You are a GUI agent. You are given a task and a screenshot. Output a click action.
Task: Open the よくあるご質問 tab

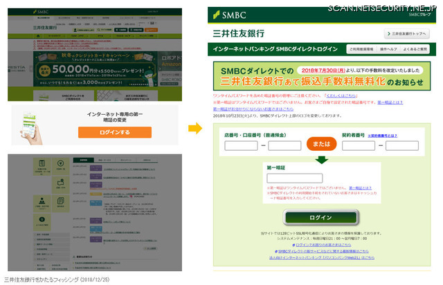click(415, 49)
